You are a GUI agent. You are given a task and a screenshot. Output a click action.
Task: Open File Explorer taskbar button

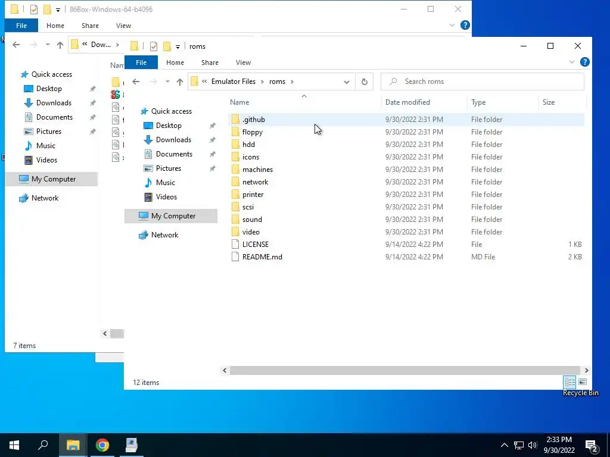tap(73, 445)
